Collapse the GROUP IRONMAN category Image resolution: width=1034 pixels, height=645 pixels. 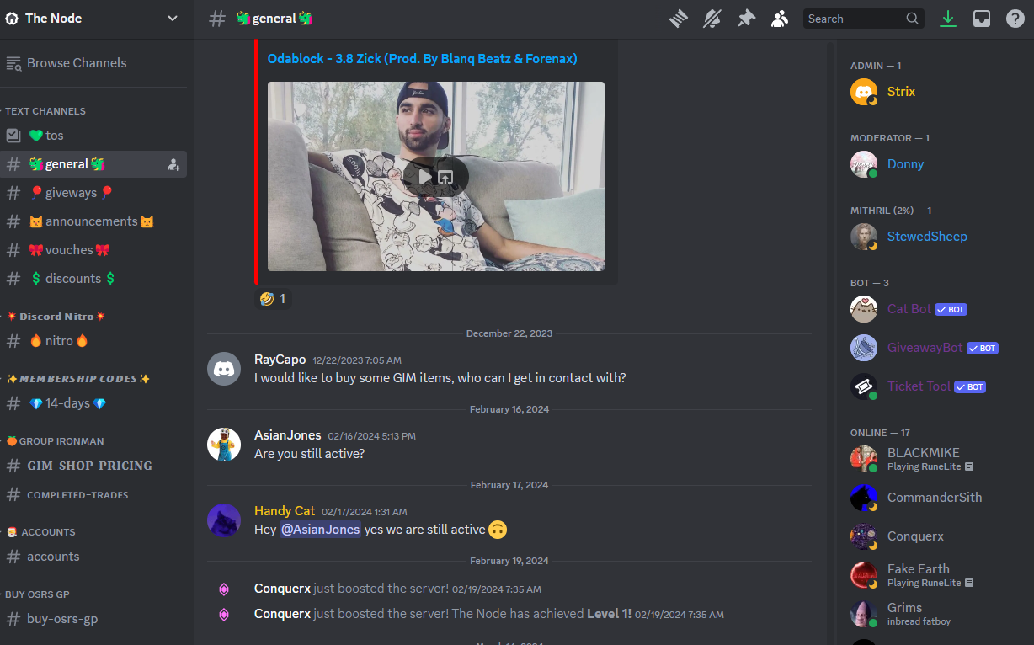(x=54, y=441)
